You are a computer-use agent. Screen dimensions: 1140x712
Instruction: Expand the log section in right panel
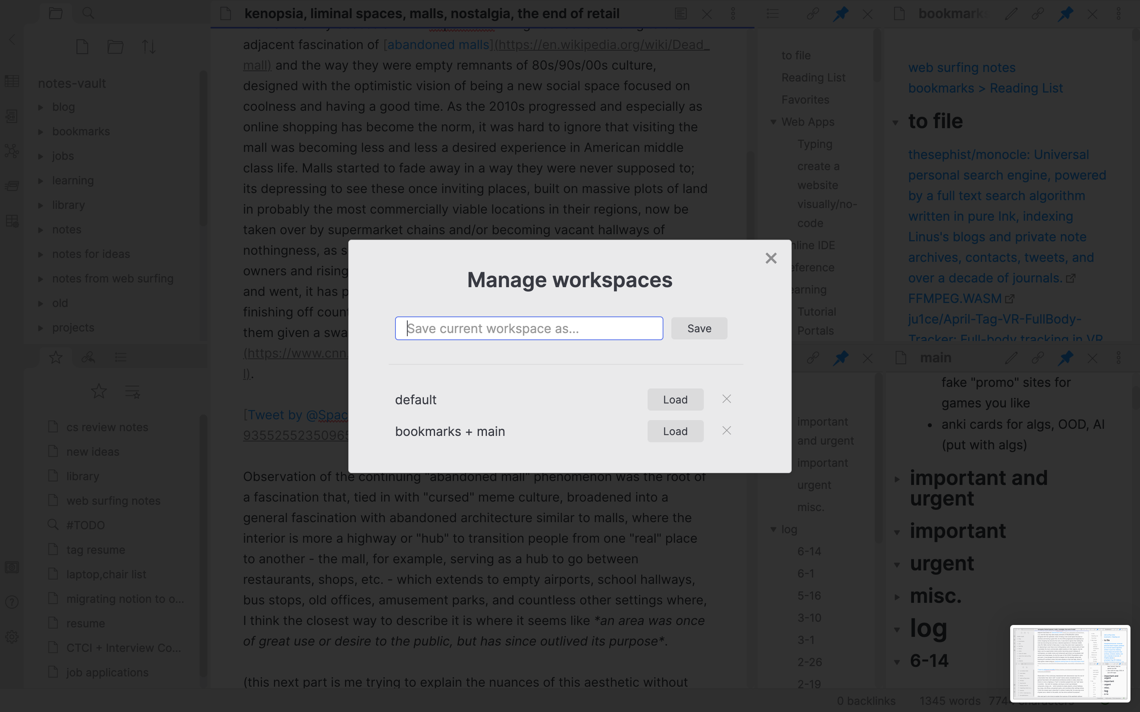coord(895,627)
